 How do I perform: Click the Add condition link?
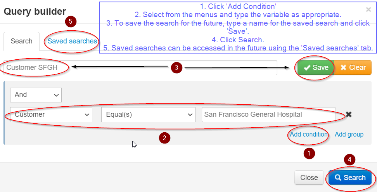click(x=309, y=134)
